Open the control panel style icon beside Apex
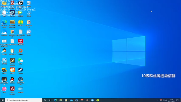181x102 pixels. (x=20, y=89)
